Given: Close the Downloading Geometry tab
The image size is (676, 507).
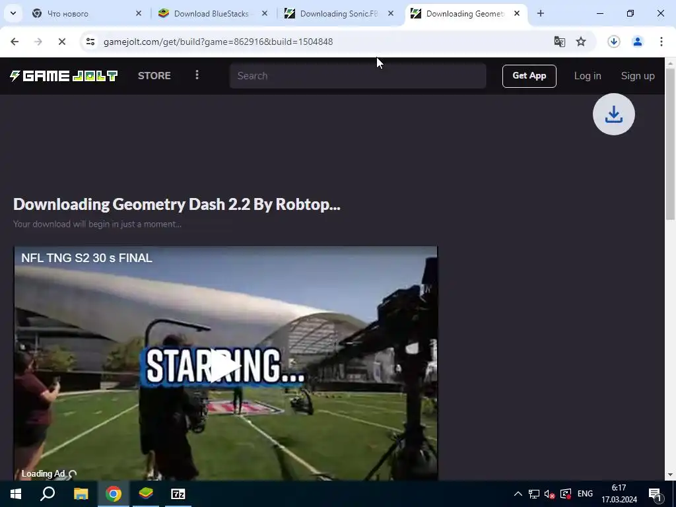Looking at the screenshot, I should tap(517, 14).
